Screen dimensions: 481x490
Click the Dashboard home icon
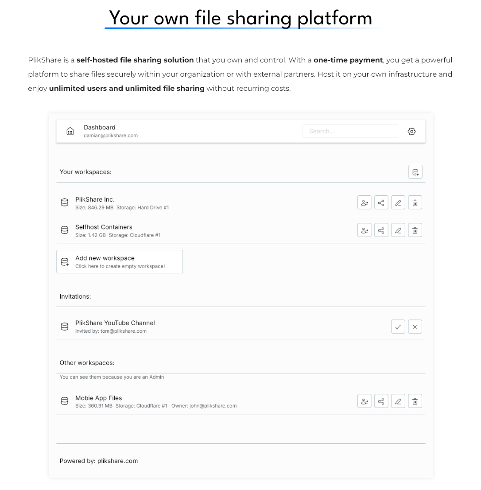pyautogui.click(x=70, y=131)
